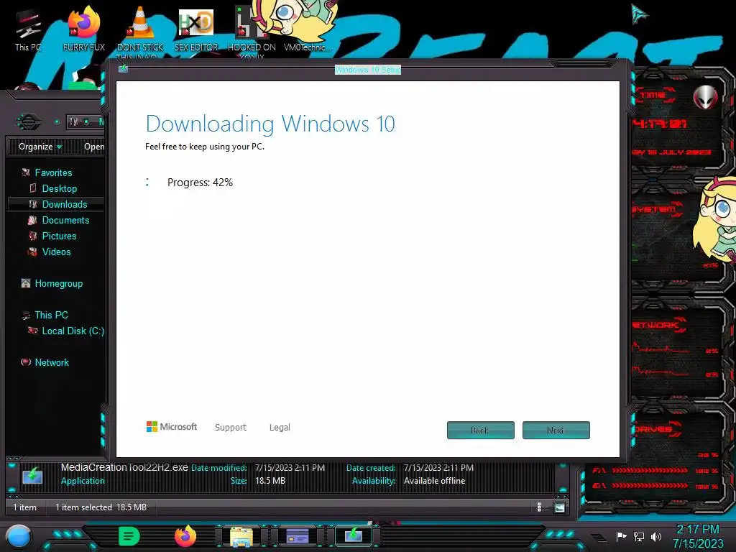The image size is (736, 552).
Task: Click the Desktop folder icon in sidebar
Action: point(33,188)
